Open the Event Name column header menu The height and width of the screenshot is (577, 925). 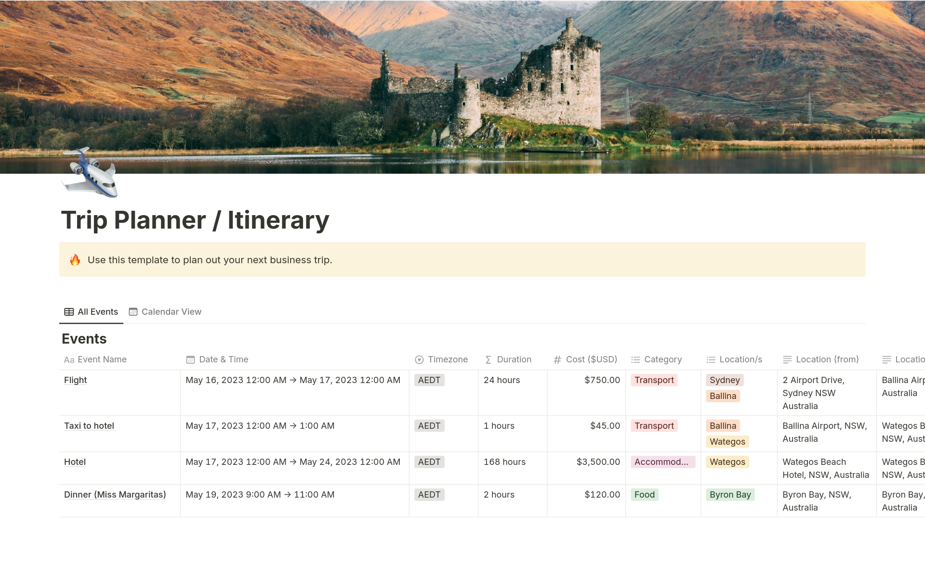pyautogui.click(x=102, y=359)
